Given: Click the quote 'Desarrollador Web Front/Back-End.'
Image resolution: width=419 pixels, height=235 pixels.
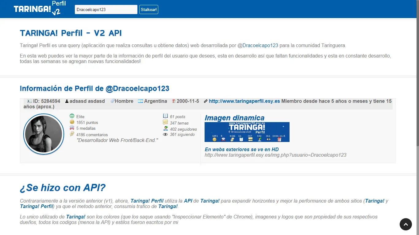Looking at the screenshot, I should (117, 140).
